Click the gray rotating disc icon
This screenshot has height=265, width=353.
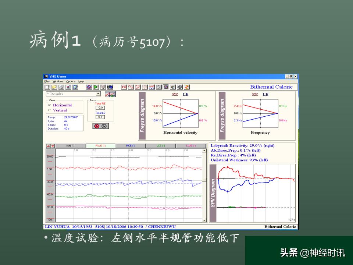pos(173,87)
